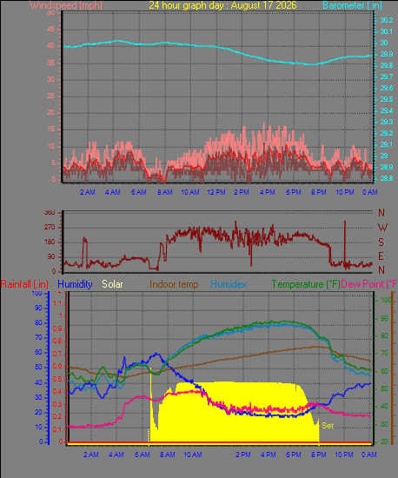
Task: Select the Indoor temp legend label
Action: click(174, 284)
